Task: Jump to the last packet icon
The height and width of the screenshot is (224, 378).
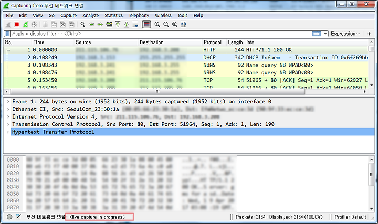Action: tap(127, 24)
